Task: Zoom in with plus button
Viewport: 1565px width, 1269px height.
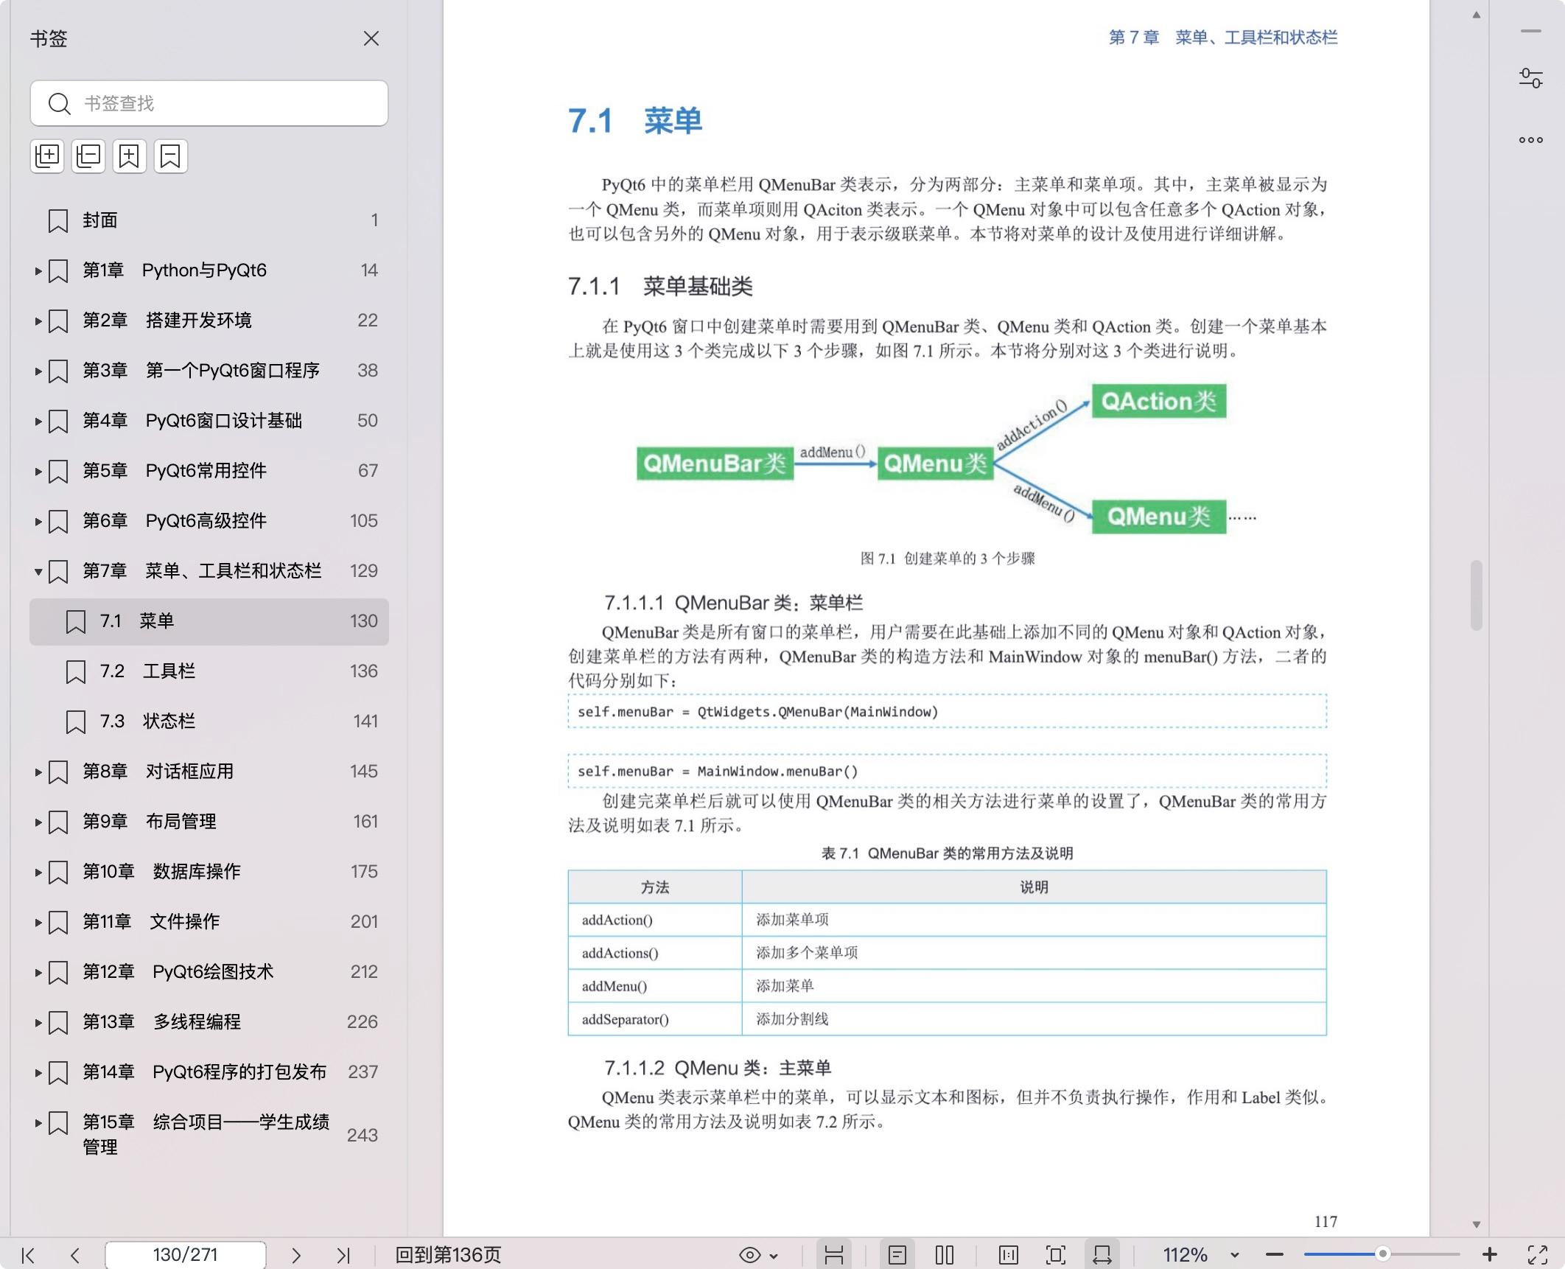Action: pos(1489,1254)
